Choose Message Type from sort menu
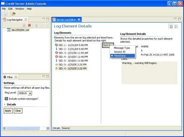The image size is (184, 137). click(122, 48)
